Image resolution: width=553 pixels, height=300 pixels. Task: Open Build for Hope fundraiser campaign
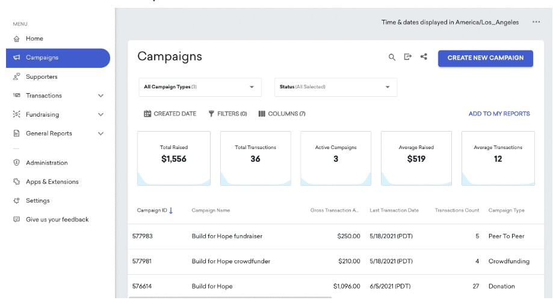[x=227, y=236]
